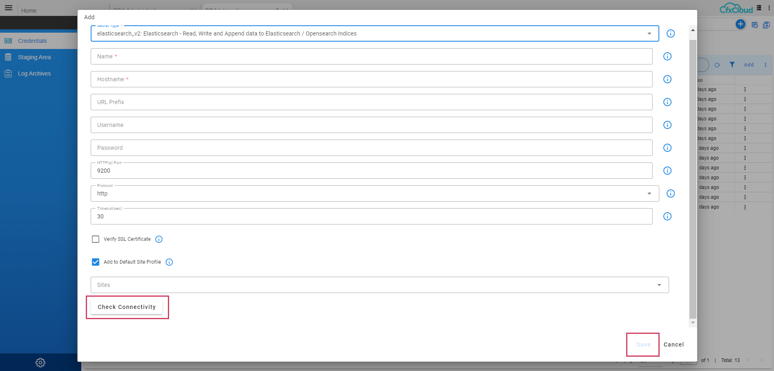Viewport: 774px width, 371px height.
Task: Flip the toggle switch in the table toolbar
Action: 699,64
